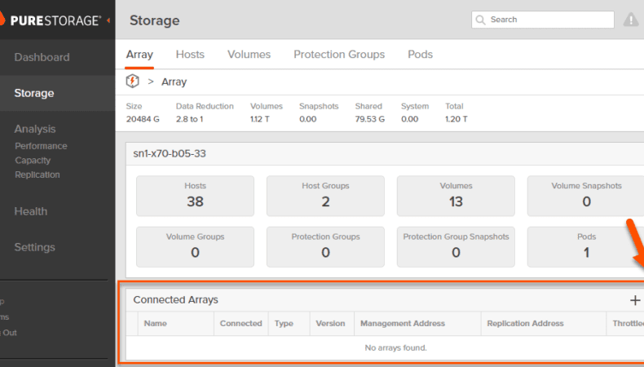Click the 1.20 T total value
The width and height of the screenshot is (644, 367).
click(x=457, y=119)
